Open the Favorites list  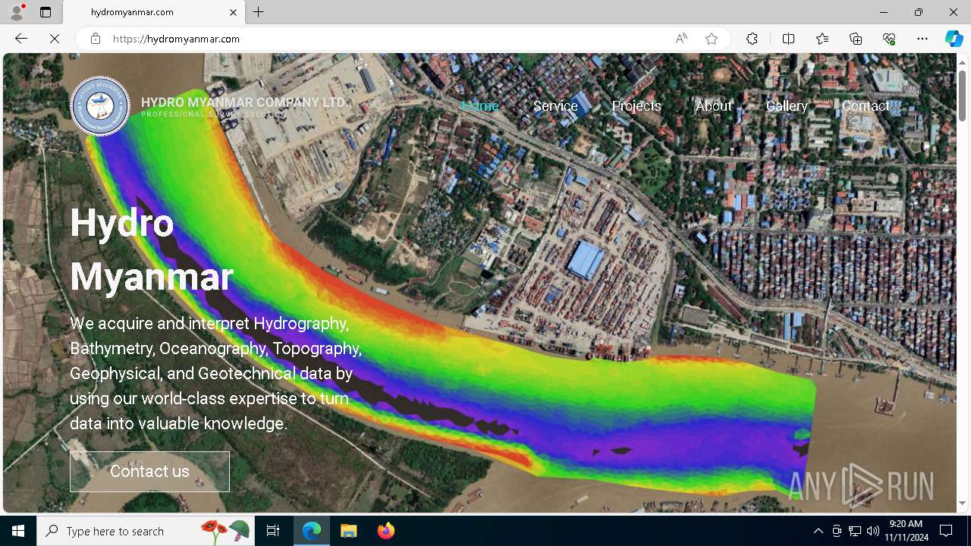(822, 39)
